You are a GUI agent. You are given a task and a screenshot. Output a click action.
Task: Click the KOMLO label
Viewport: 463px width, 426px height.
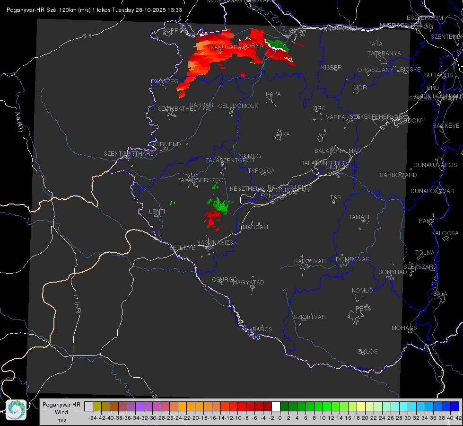click(x=362, y=291)
